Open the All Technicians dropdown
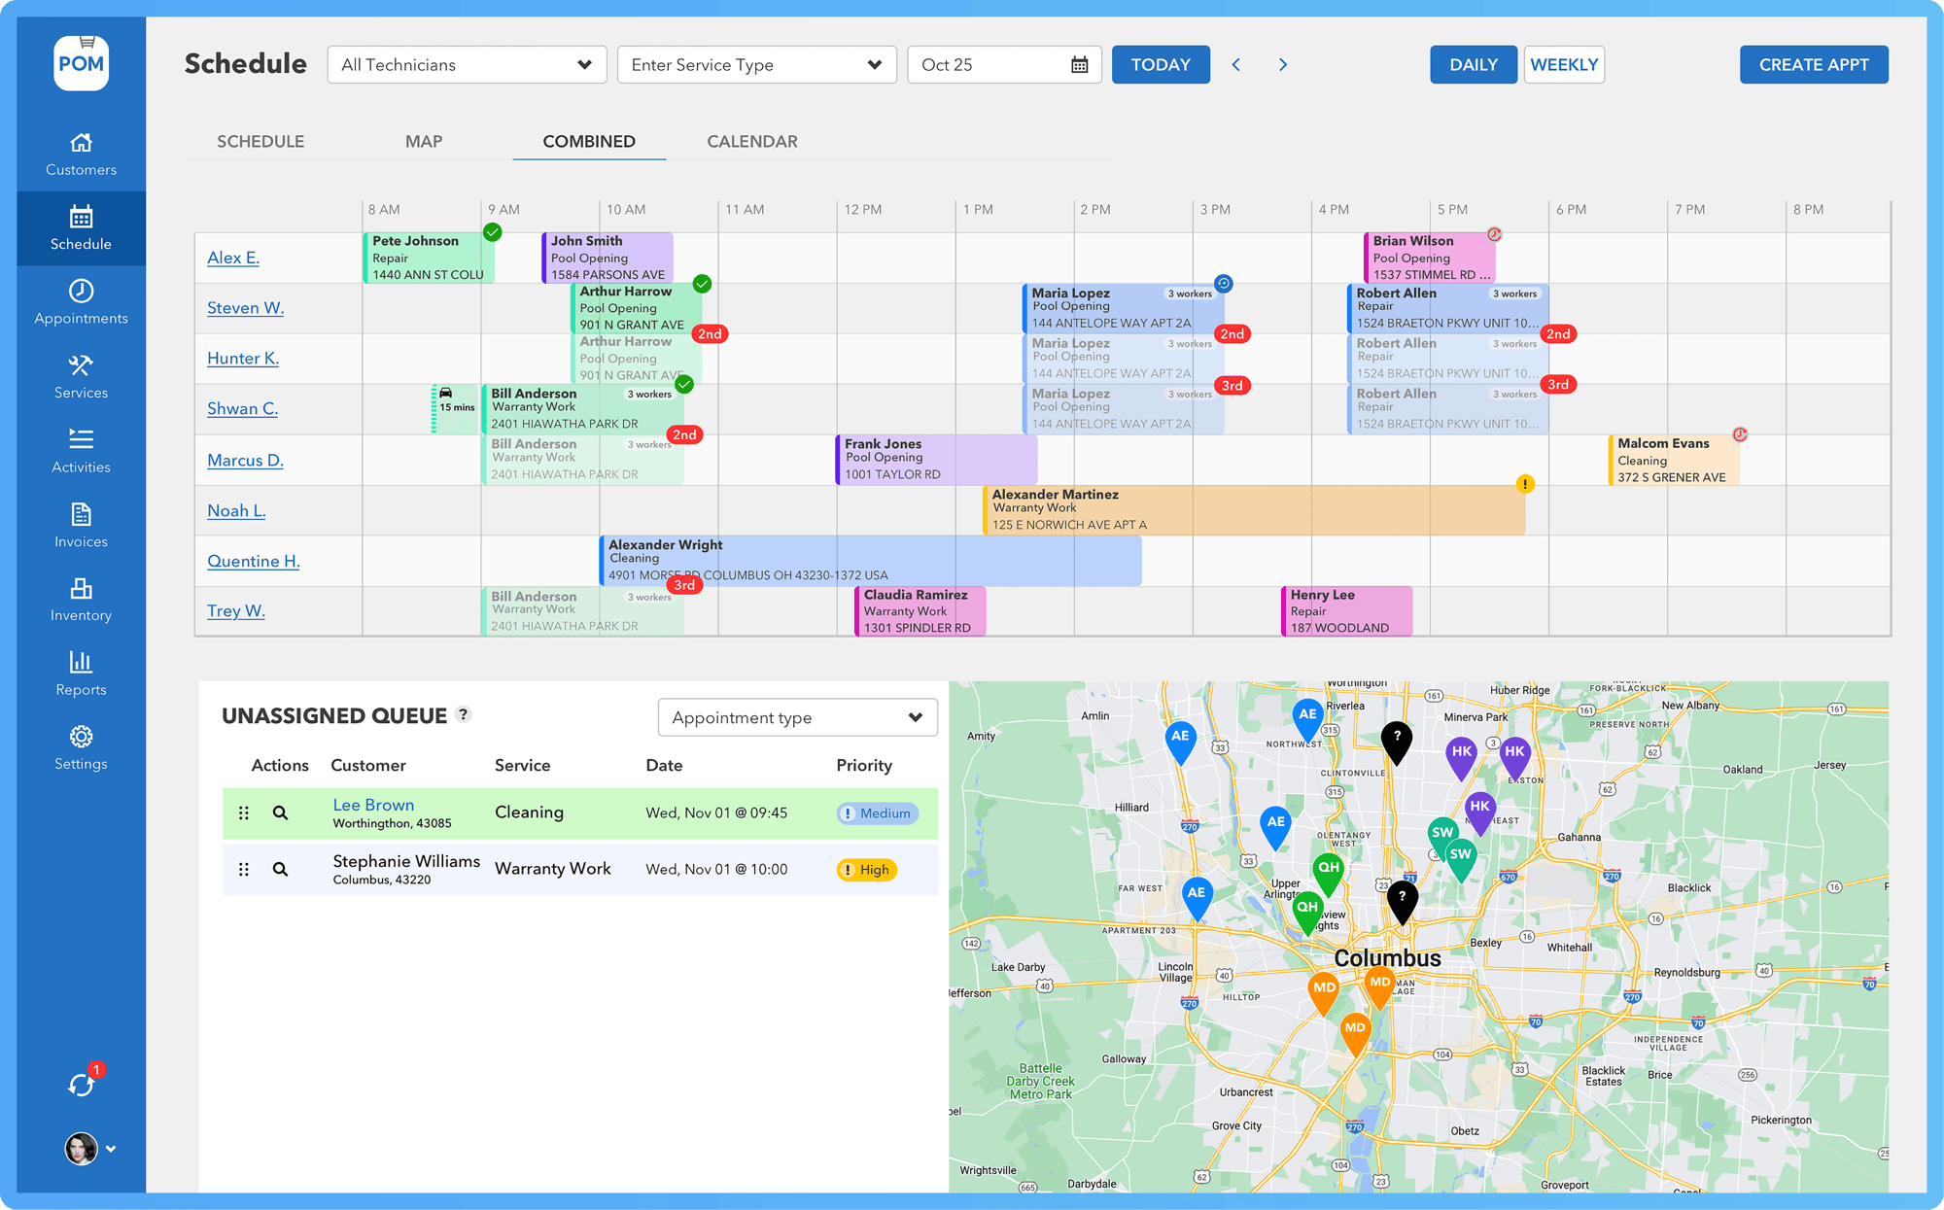The width and height of the screenshot is (1944, 1210). coord(467,64)
